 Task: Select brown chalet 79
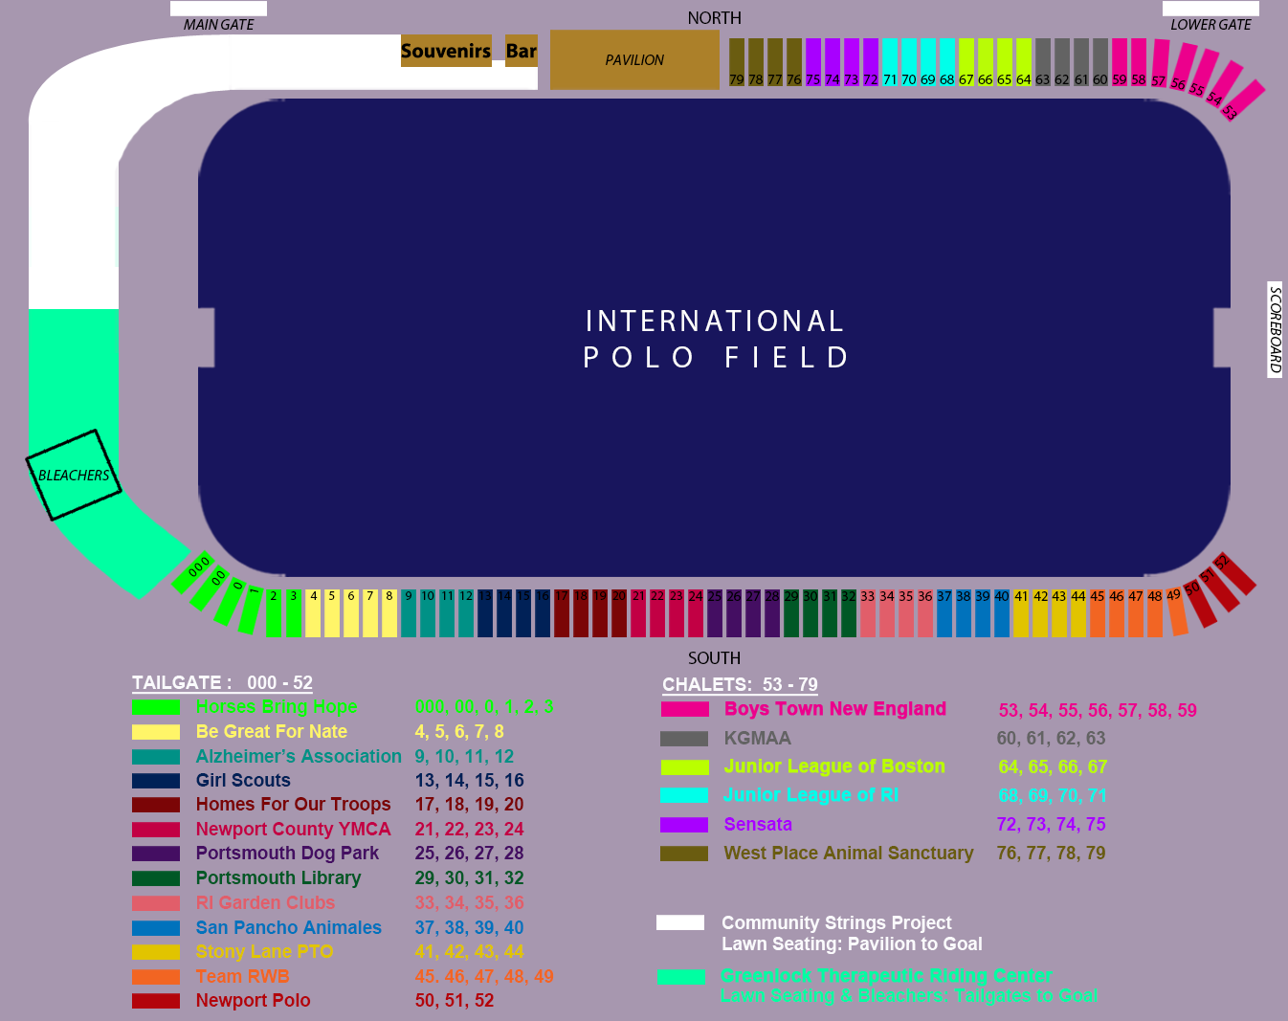tap(737, 62)
